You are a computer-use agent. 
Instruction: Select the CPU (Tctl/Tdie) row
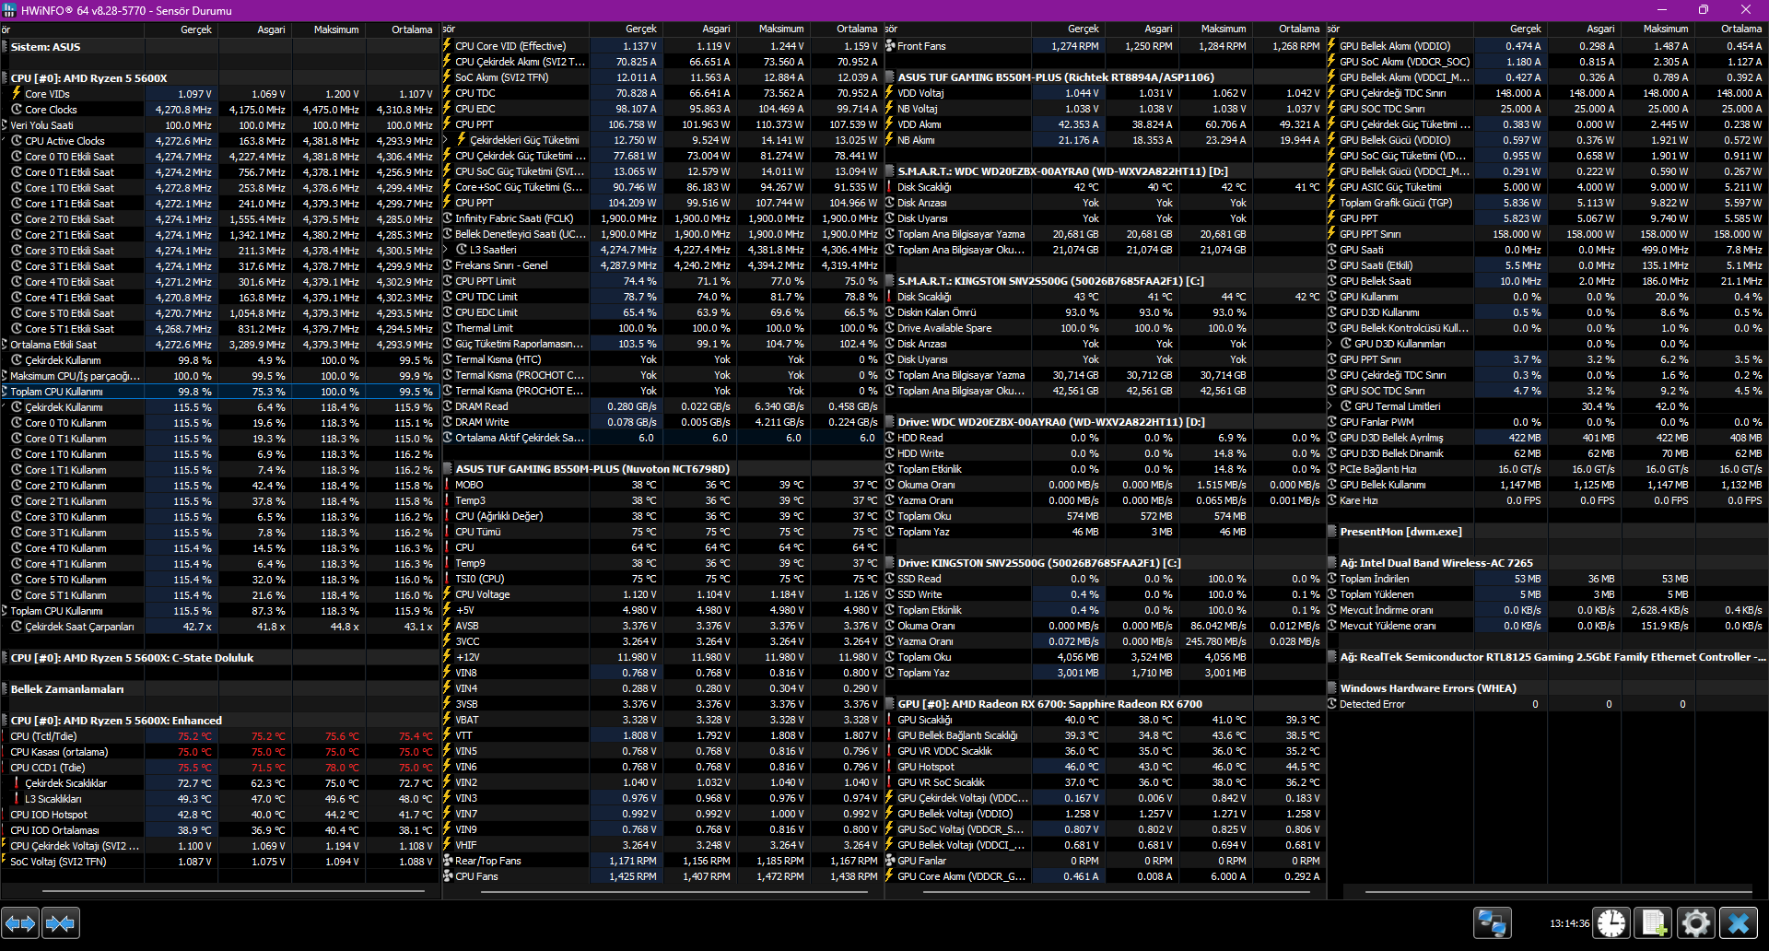(x=220, y=736)
